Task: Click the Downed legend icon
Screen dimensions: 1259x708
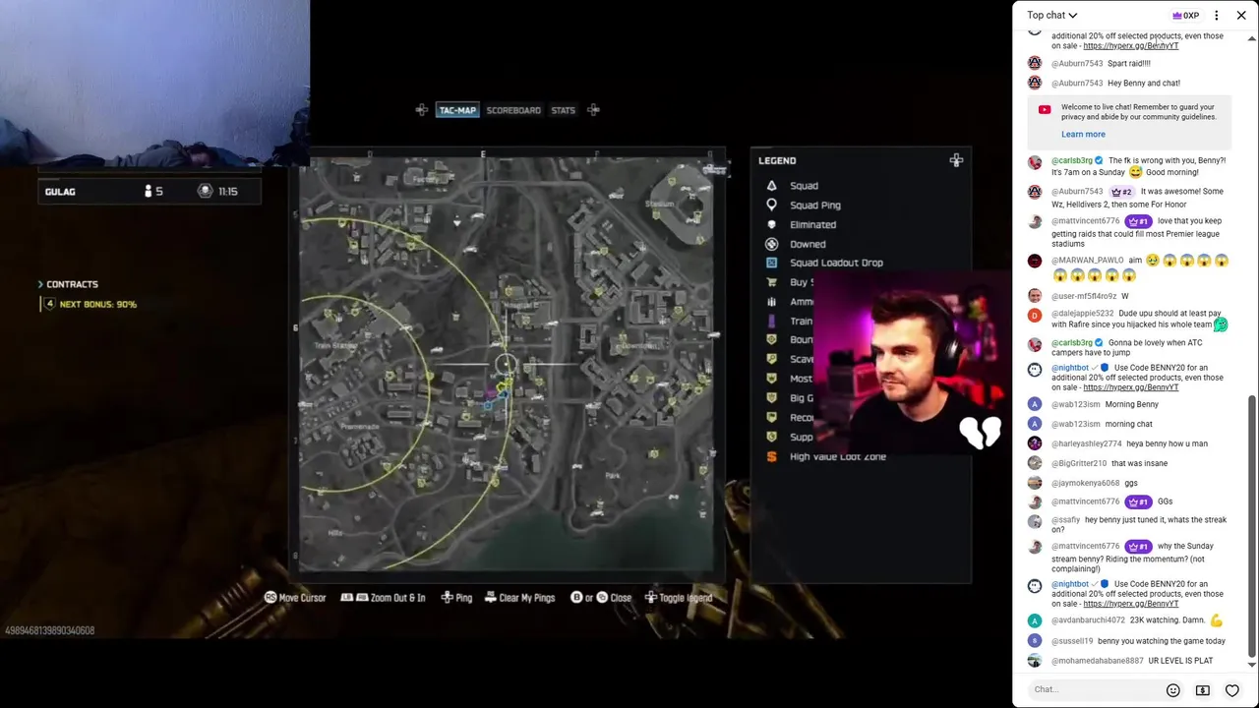Action: [771, 244]
